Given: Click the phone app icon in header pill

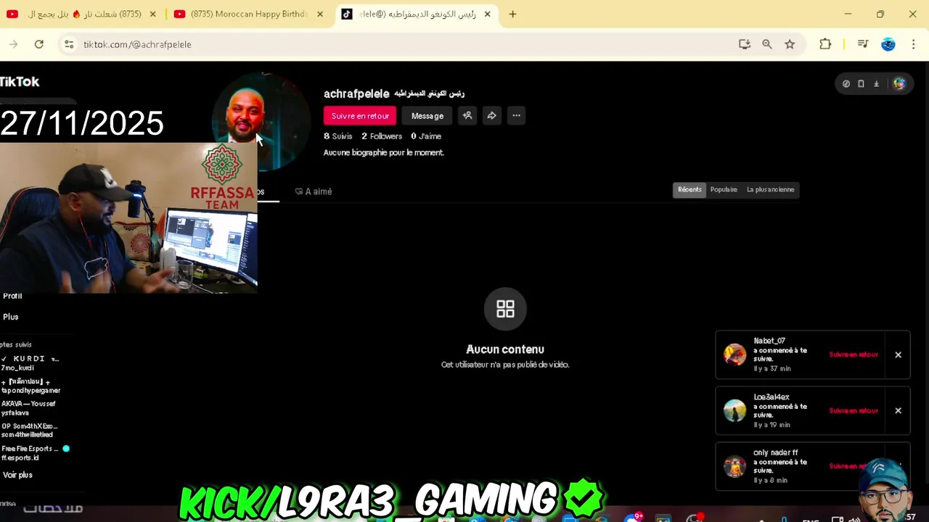Looking at the screenshot, I should click(x=861, y=84).
